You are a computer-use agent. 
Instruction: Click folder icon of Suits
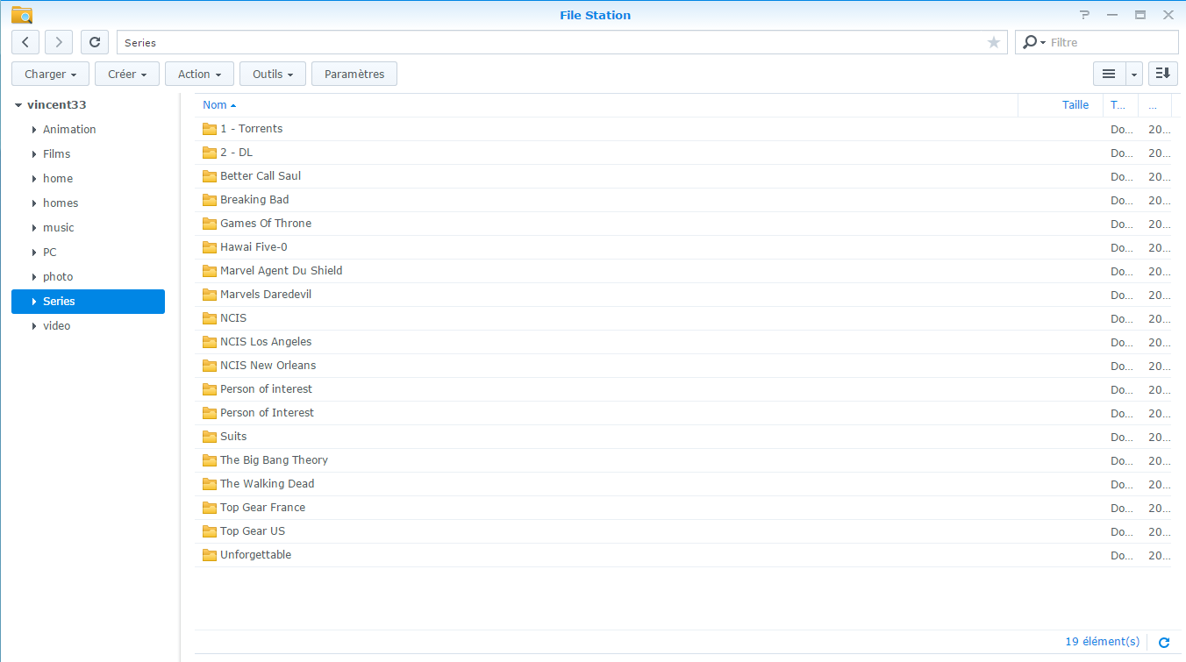209,437
